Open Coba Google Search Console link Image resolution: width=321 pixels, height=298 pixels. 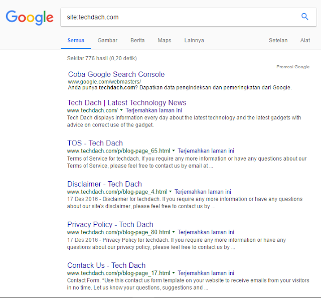[116, 74]
